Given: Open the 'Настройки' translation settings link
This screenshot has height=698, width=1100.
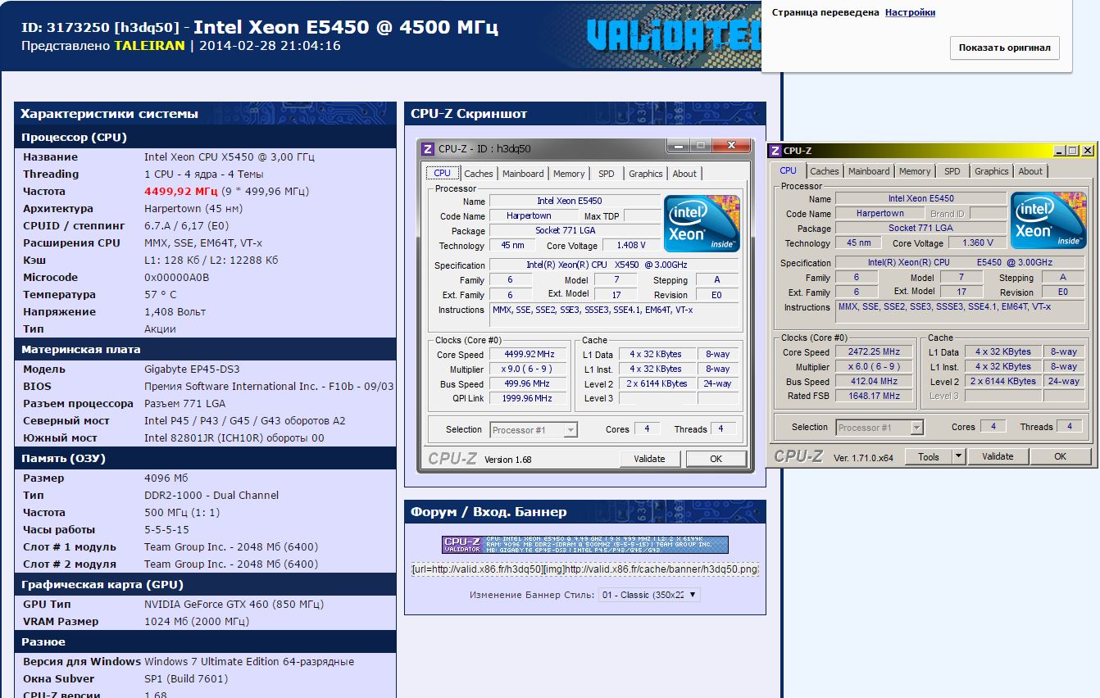Looking at the screenshot, I should pyautogui.click(x=910, y=12).
